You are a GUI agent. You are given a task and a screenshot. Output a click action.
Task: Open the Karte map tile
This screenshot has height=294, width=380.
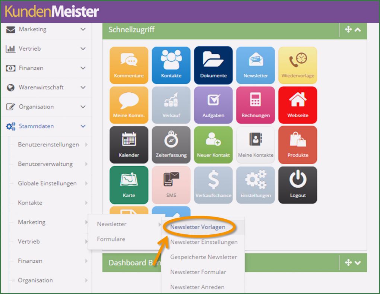pyautogui.click(x=129, y=184)
